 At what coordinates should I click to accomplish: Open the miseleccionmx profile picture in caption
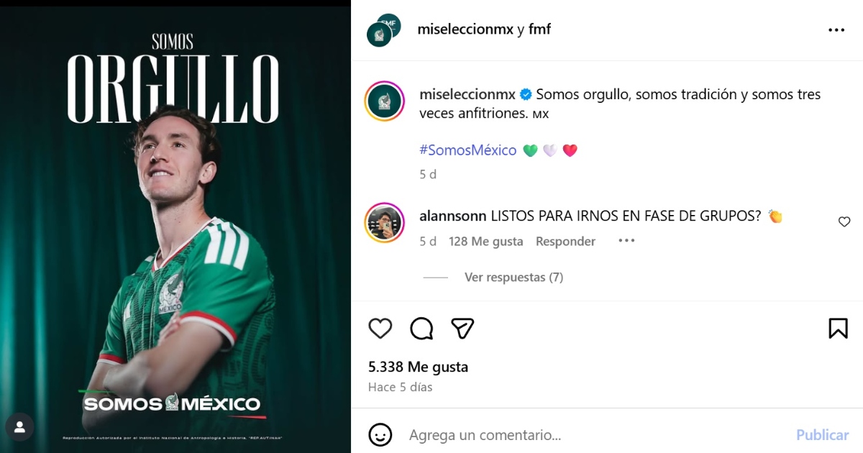(x=385, y=101)
